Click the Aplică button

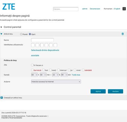tap(98, 91)
